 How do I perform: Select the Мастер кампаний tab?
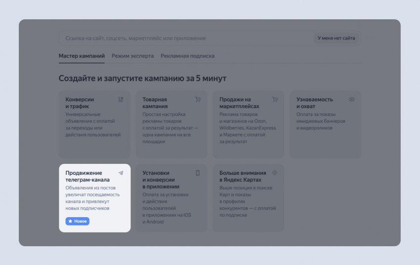tap(82, 56)
